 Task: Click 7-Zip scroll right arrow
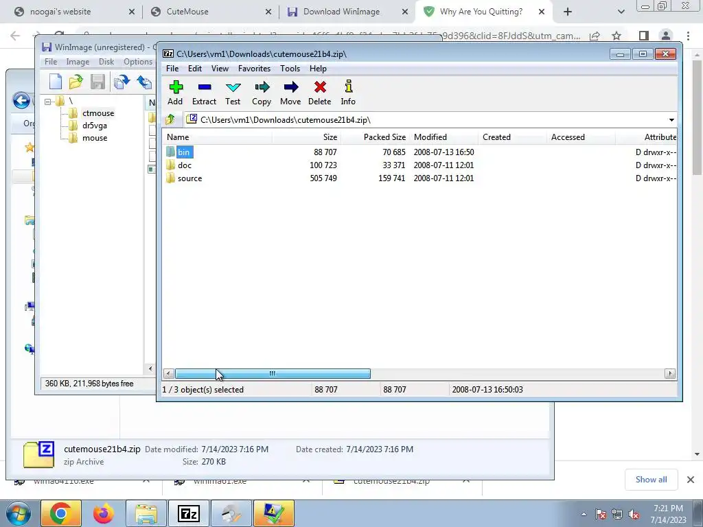click(x=670, y=373)
